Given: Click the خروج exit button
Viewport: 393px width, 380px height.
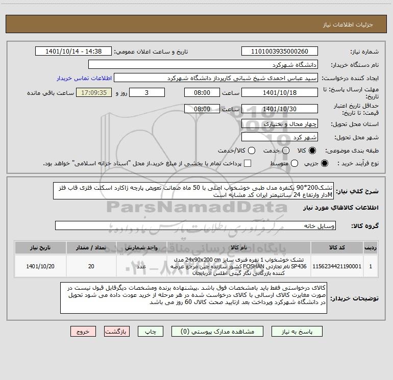Looking at the screenshot, I should click(83, 332).
